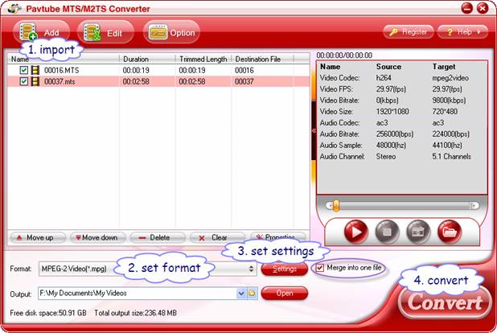Open the Help menu
Viewport: 497px width, 333px height.
click(x=462, y=32)
